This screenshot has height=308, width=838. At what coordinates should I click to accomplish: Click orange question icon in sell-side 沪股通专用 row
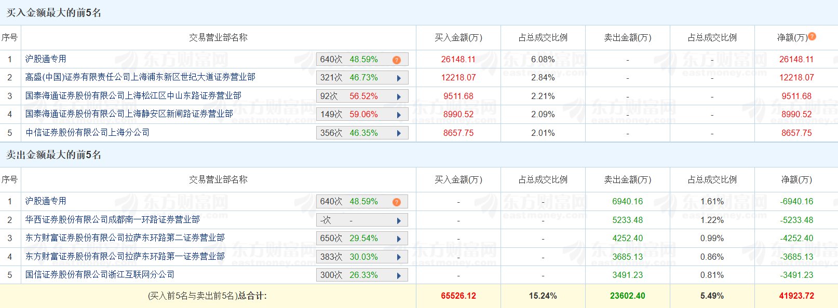pyautogui.click(x=397, y=202)
